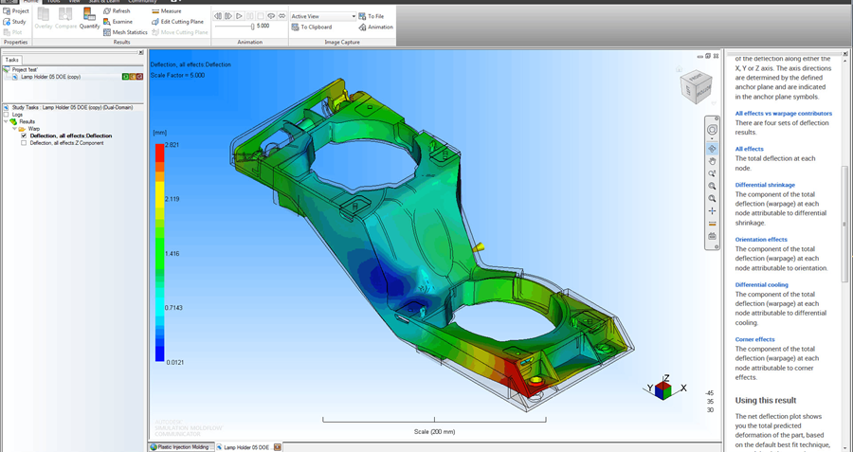Open the Corner effects help link

click(754, 339)
